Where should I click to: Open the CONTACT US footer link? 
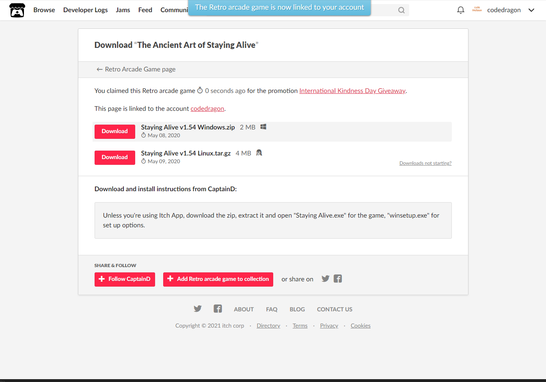click(x=335, y=309)
